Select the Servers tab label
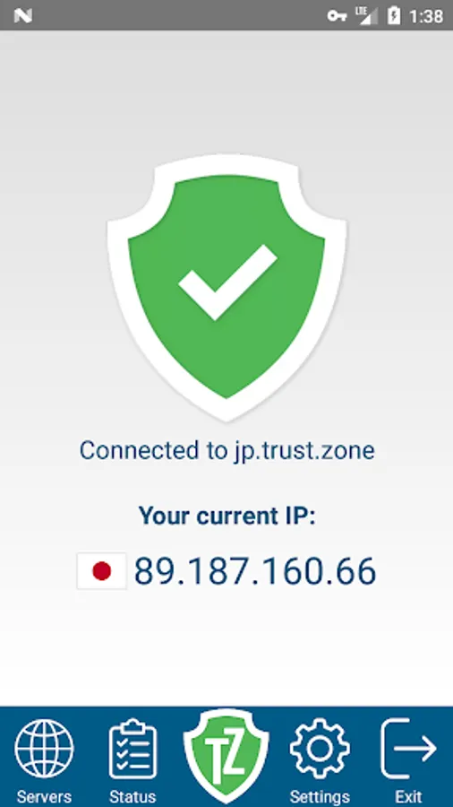Image resolution: width=453 pixels, height=807 pixels. [44, 797]
